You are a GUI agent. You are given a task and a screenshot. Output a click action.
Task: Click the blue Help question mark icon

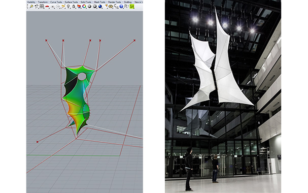[121, 7]
